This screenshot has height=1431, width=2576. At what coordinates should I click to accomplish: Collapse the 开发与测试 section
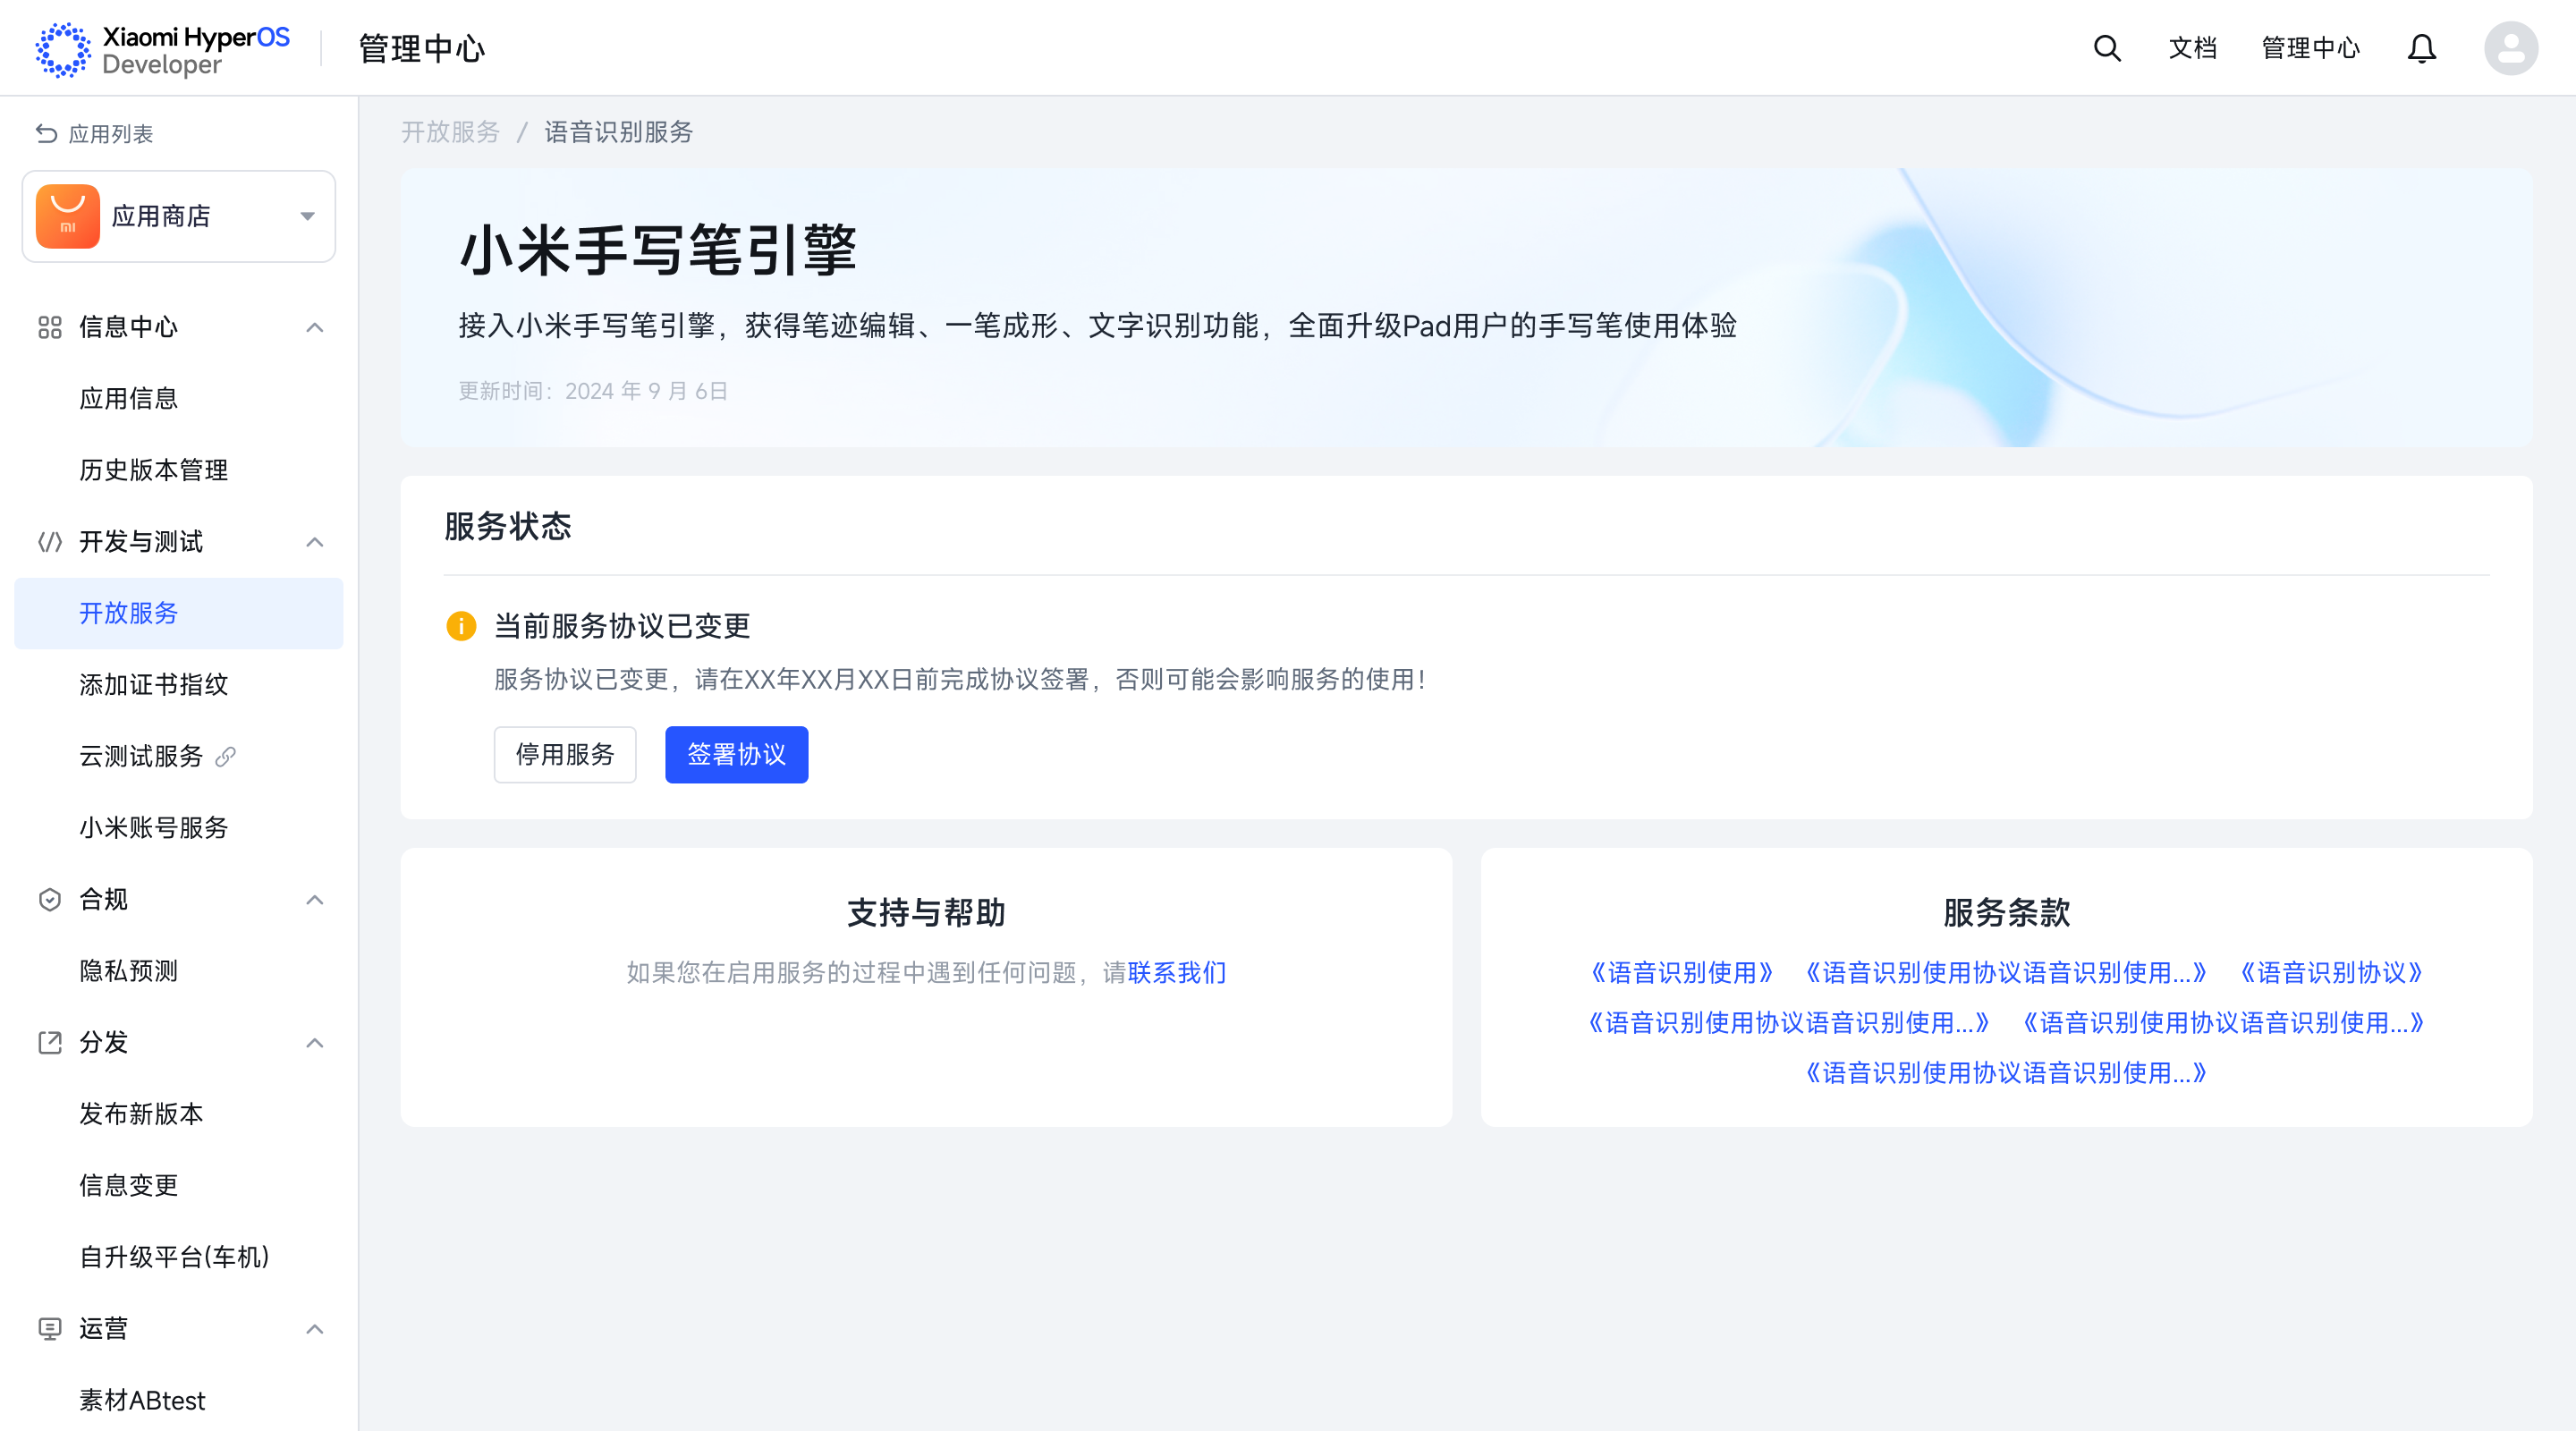coord(315,542)
